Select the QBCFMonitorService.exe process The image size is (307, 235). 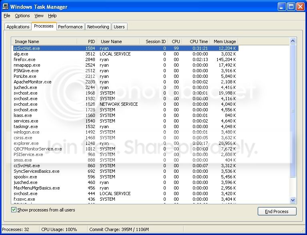126,149
